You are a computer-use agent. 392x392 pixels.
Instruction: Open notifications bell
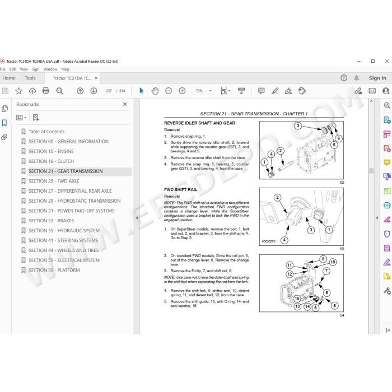click(x=357, y=78)
